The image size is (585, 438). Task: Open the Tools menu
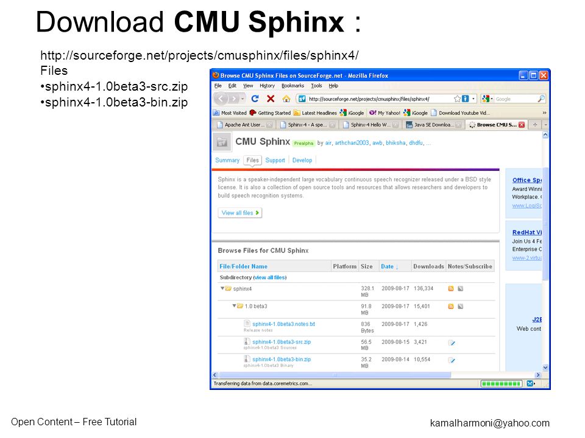tap(316, 86)
